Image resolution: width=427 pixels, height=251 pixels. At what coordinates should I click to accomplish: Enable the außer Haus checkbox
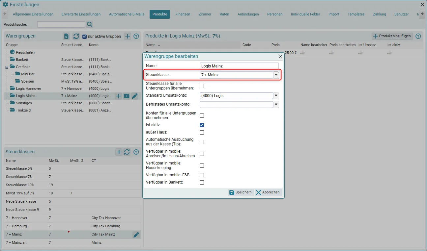tap(202, 132)
